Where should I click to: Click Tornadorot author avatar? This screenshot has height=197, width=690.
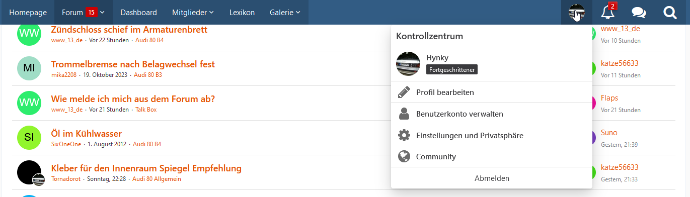point(29,172)
